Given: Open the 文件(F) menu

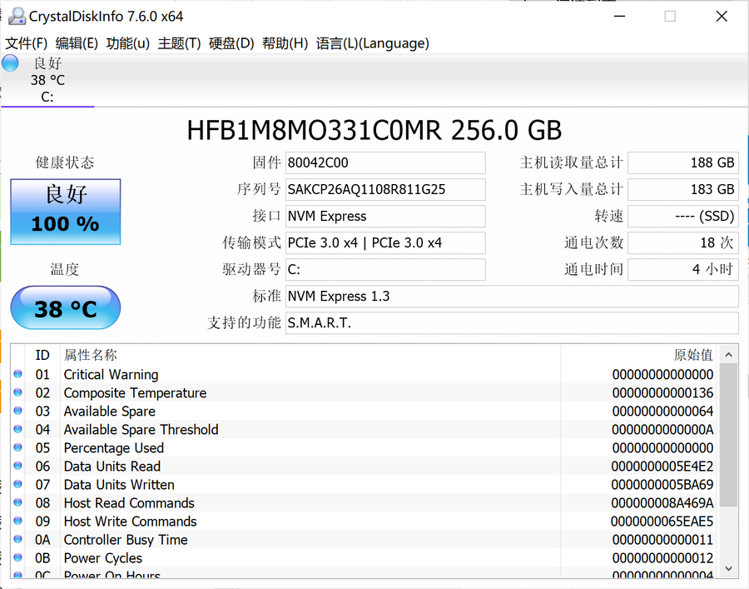Looking at the screenshot, I should (27, 43).
